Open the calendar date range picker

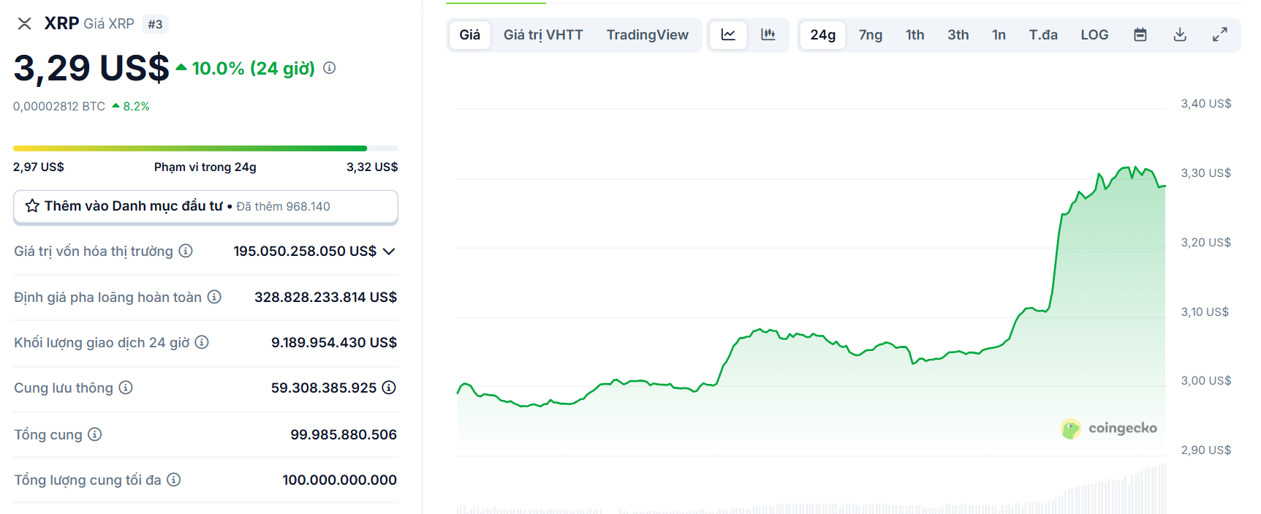[1140, 34]
